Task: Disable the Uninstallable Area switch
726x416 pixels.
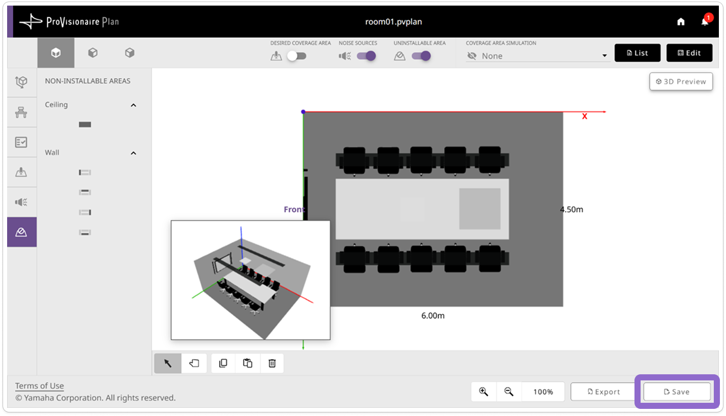Action: coord(421,56)
